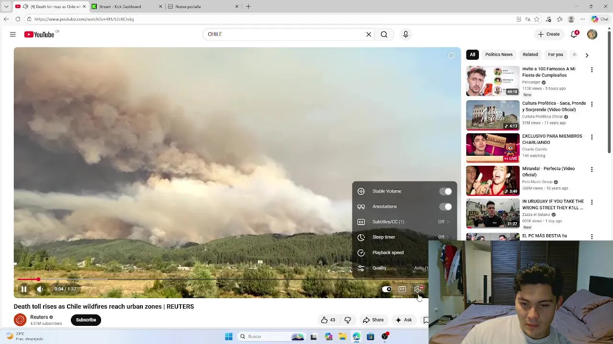Reload the page

pos(18,19)
